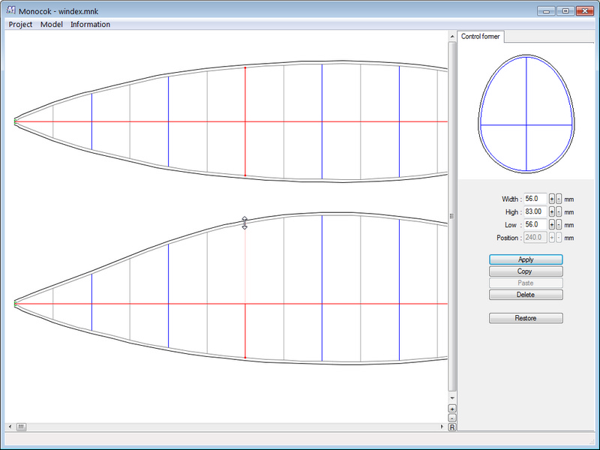Click horizontal scrollbar left arrow
Image resolution: width=600 pixels, height=450 pixels.
(x=10, y=427)
